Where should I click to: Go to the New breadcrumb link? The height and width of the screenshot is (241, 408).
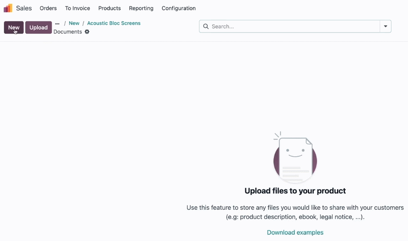74,23
